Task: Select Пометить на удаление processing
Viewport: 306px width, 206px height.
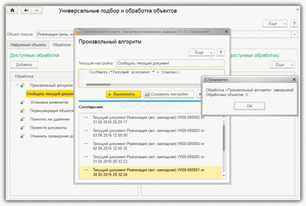Action: point(50,119)
